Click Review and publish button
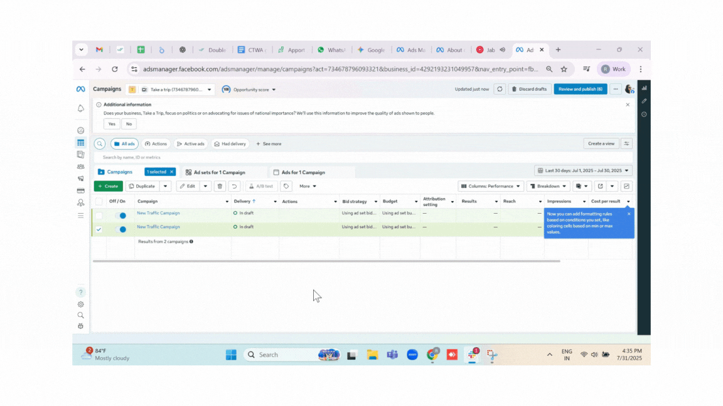 pos(580,89)
